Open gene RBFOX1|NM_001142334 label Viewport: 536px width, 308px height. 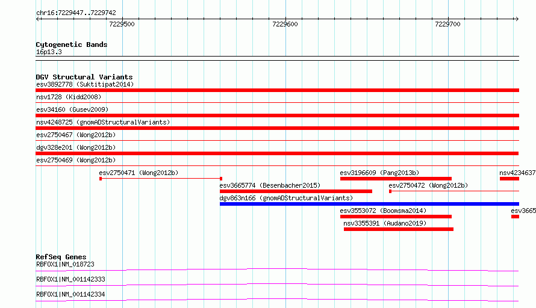70,294
